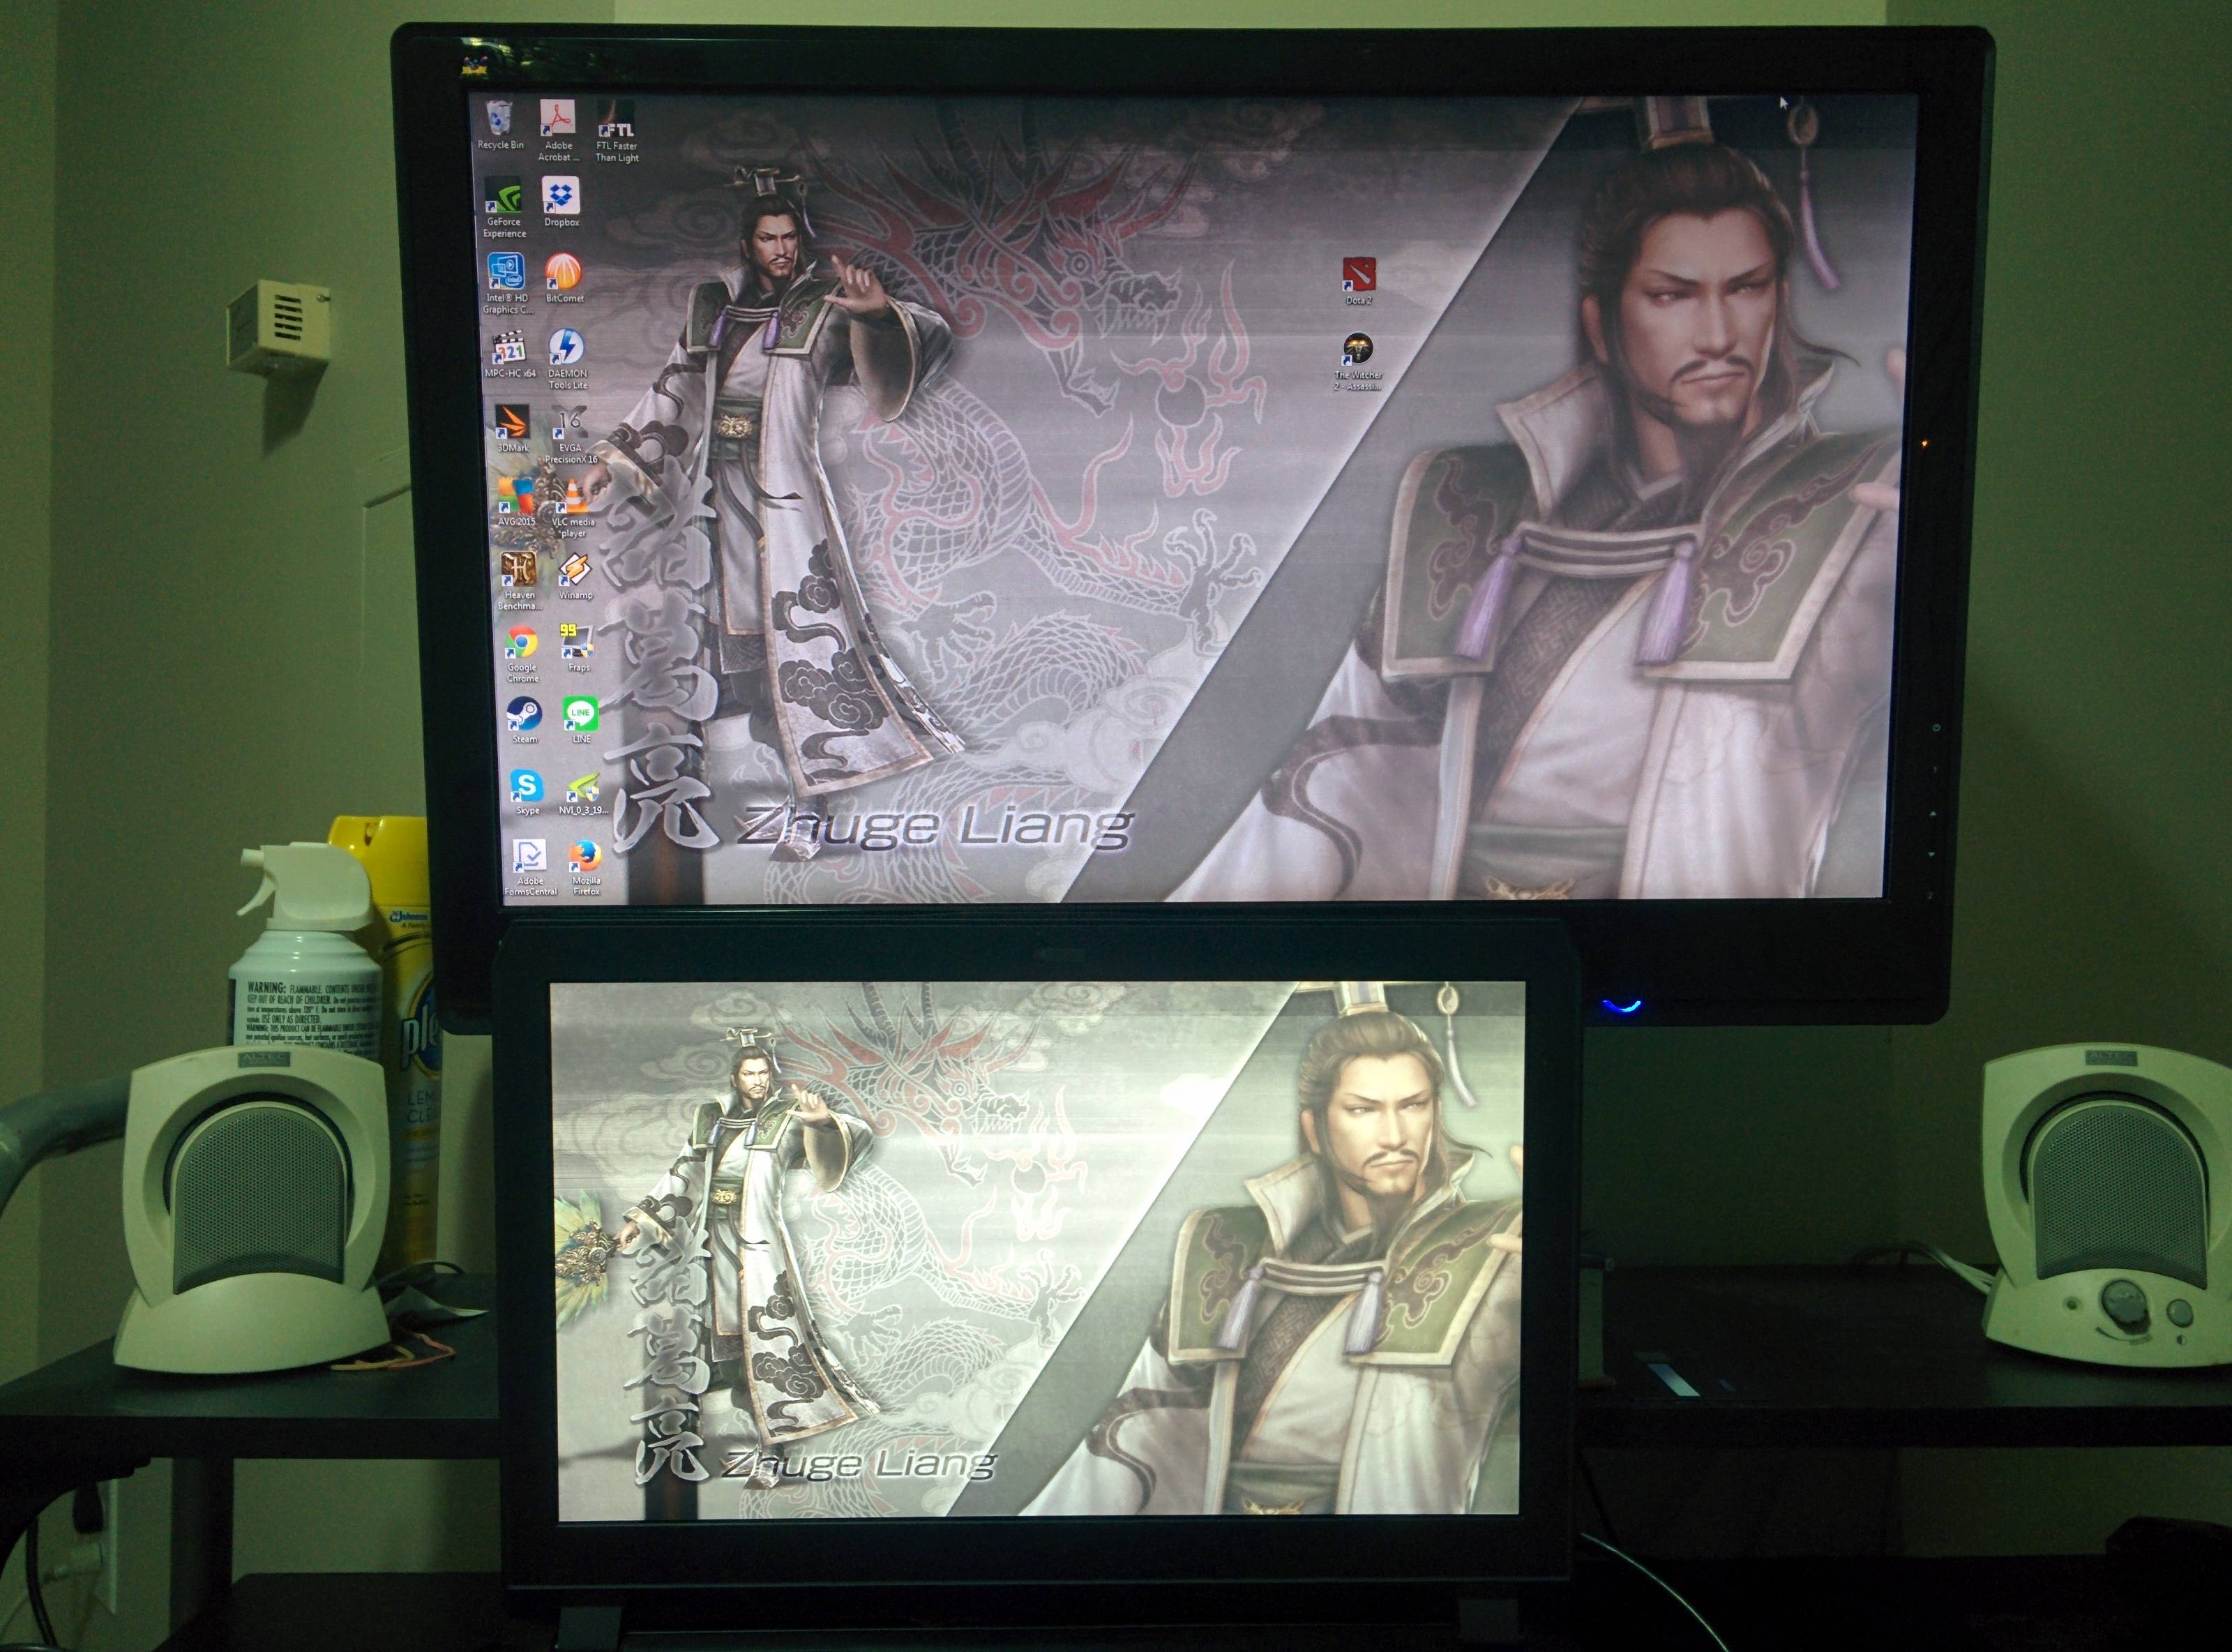The width and height of the screenshot is (2232, 1652).
Task: Open the Recycle Bin desktop icon
Action: tap(500, 125)
